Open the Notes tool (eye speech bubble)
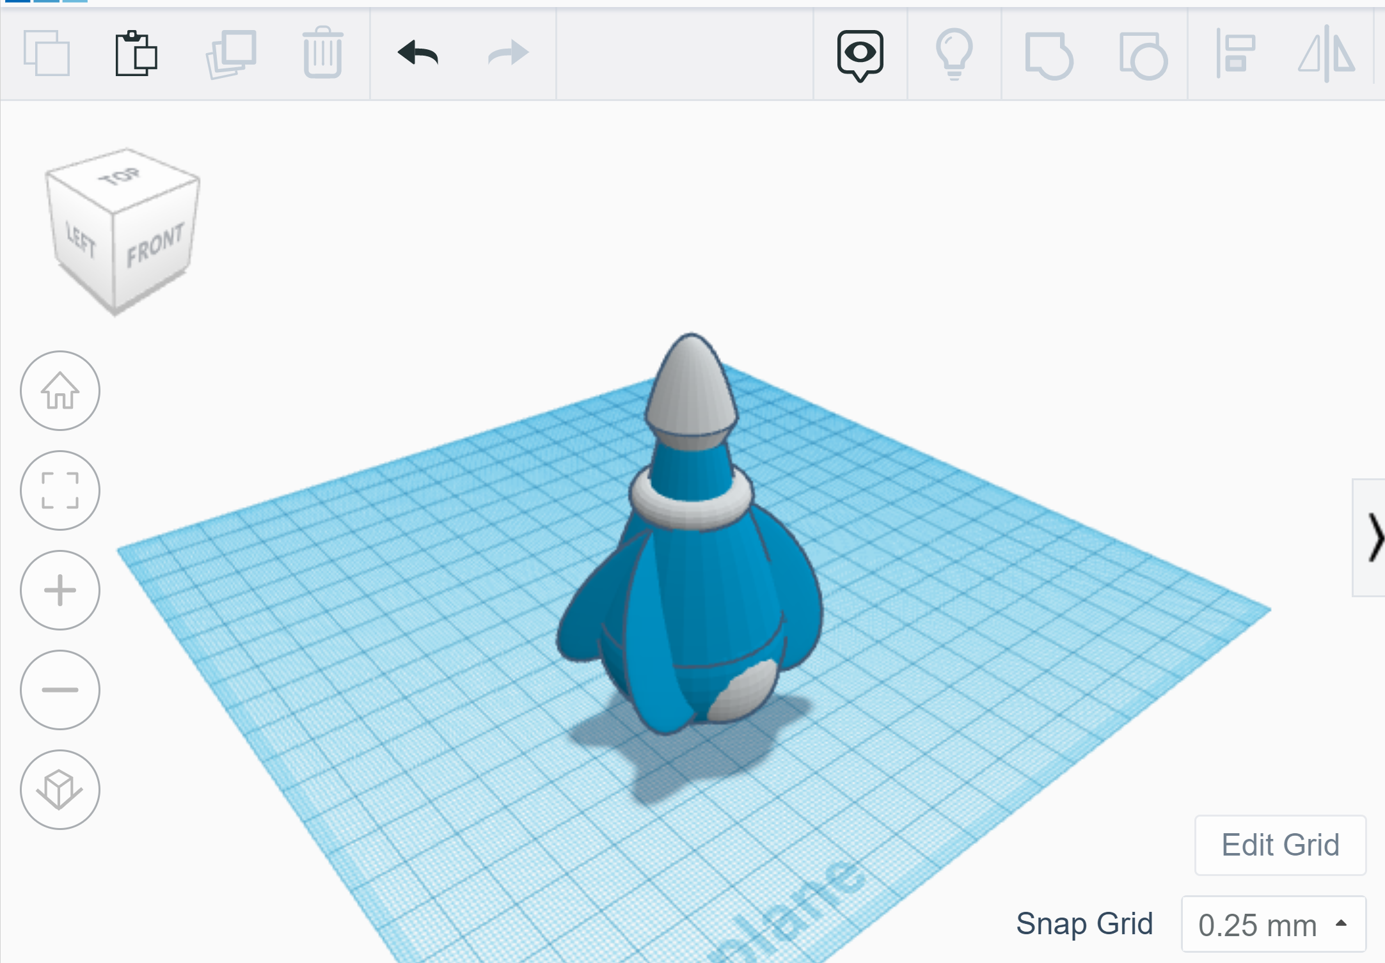Viewport: 1385px width, 963px height. 860,55
